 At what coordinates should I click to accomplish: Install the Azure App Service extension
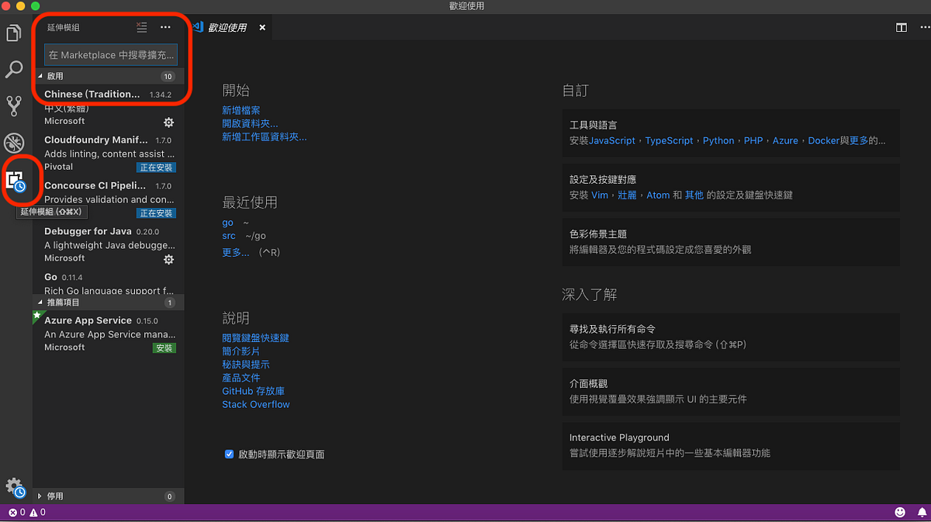click(x=164, y=347)
